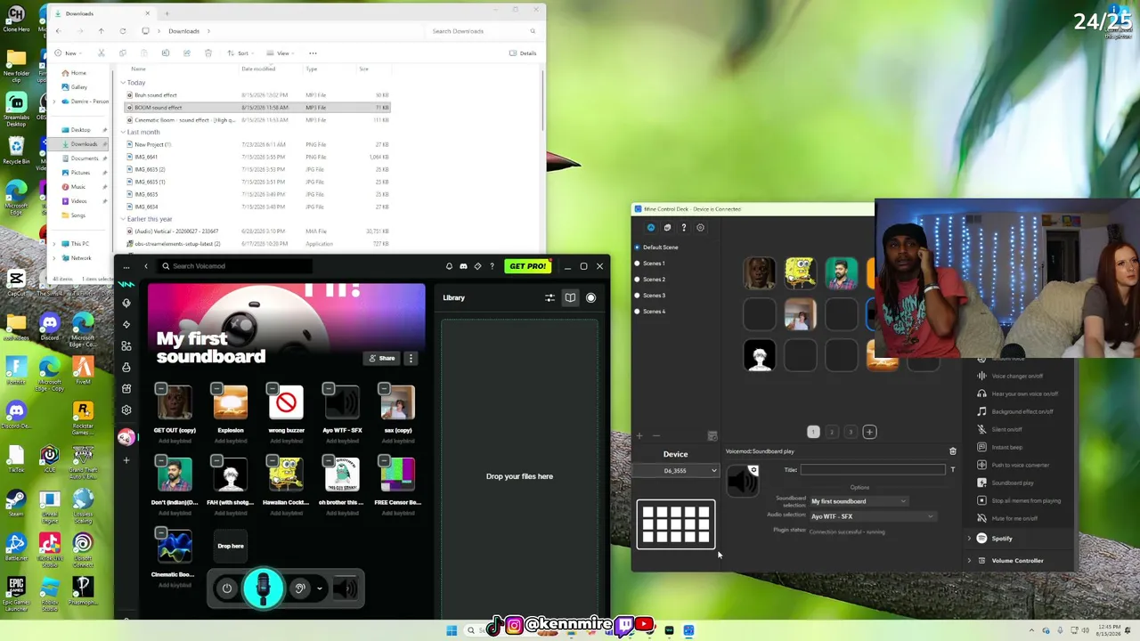
Task: Select the Scenes 2 radio button
Action: 637,280
